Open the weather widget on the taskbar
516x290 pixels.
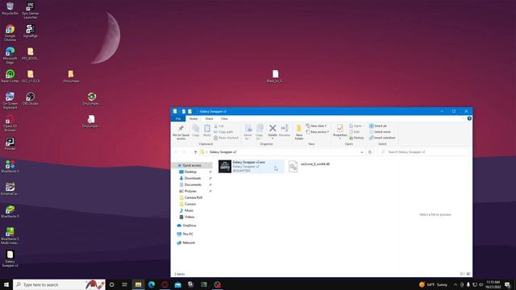coord(434,284)
